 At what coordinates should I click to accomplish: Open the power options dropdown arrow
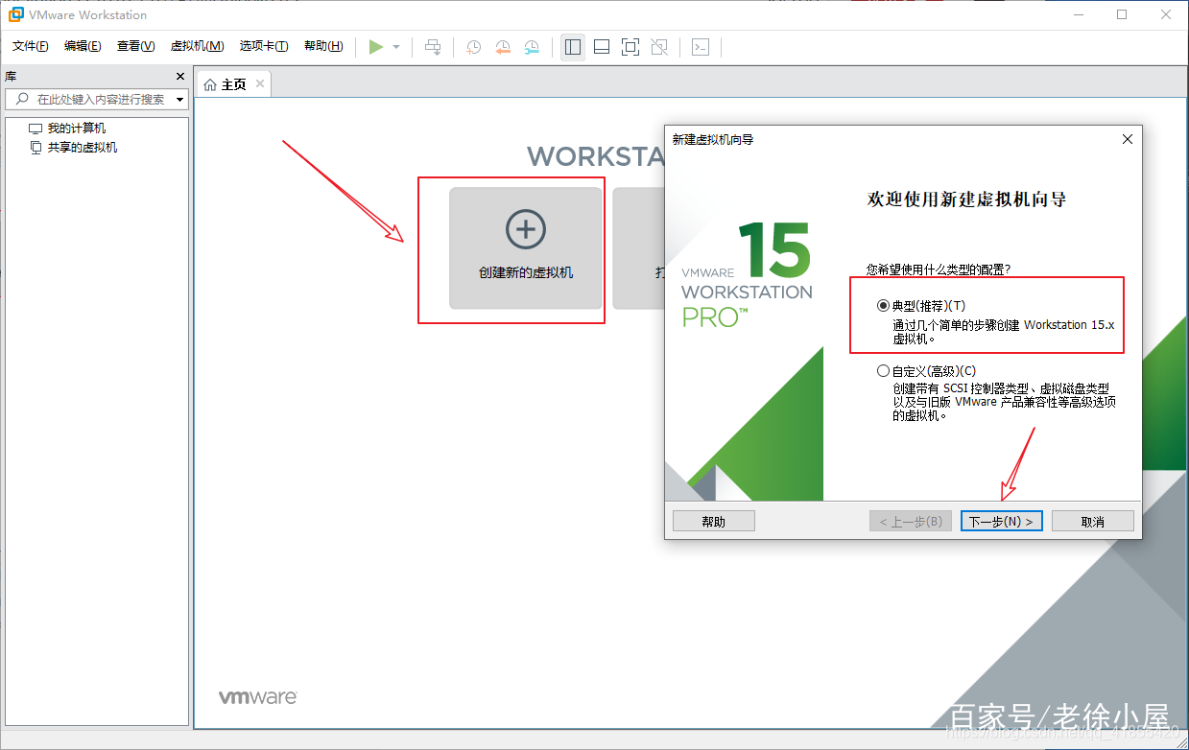point(396,47)
